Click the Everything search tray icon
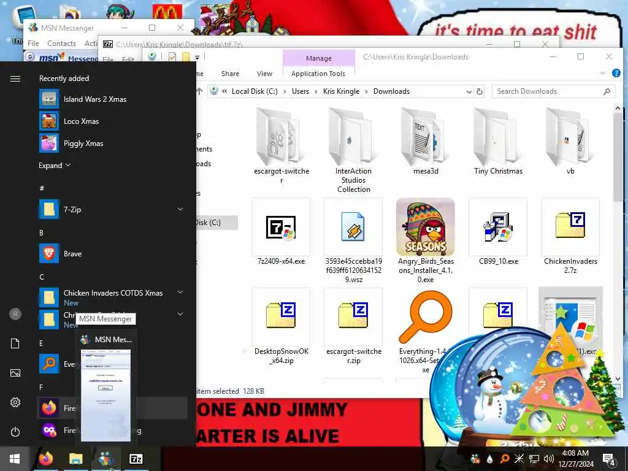The width and height of the screenshot is (628, 471). click(x=505, y=459)
